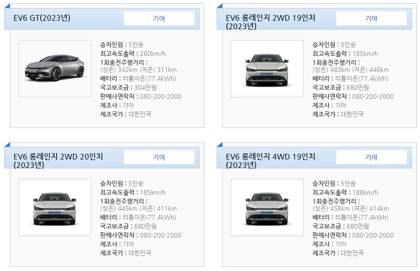420x271 pixels.
Task: Click the (상온) 342km (저온) 311km range text
Action: click(138, 70)
